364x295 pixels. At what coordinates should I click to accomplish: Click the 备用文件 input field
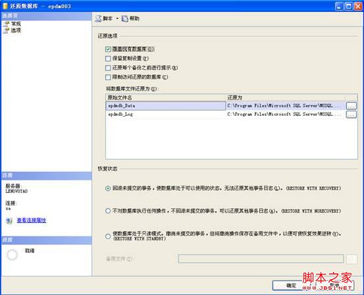[261, 259]
